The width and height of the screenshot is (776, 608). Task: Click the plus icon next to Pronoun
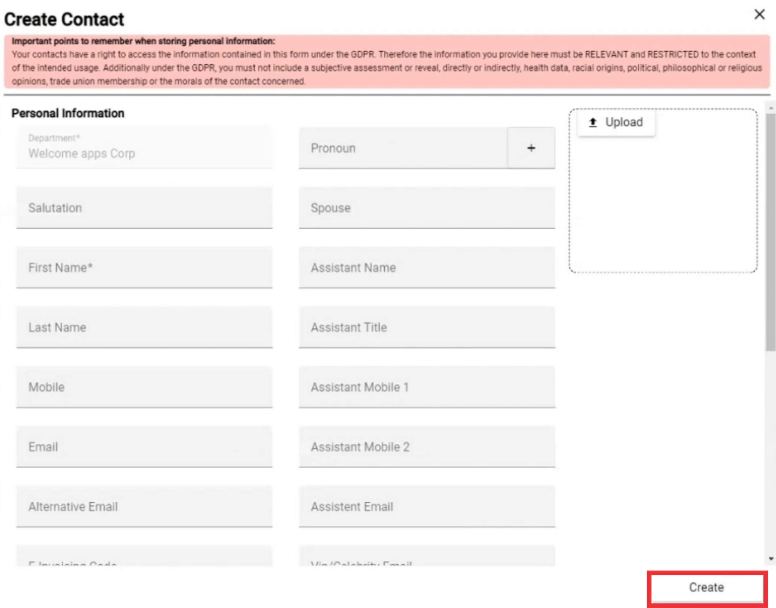[531, 148]
